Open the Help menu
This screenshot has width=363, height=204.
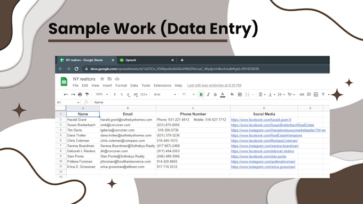(x=178, y=85)
